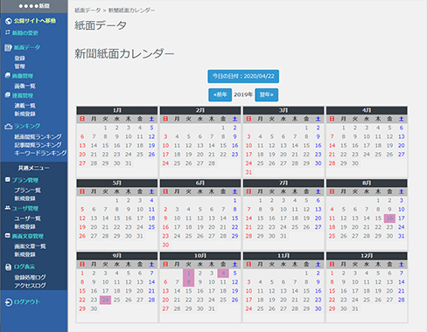Go to previous year with ◀前年
The image size is (427, 332).
tap(220, 94)
